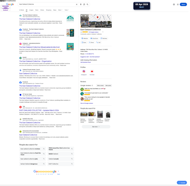Screen dimensions: 190x186
Task: Open quick settings gear icon
Action: 174,5
